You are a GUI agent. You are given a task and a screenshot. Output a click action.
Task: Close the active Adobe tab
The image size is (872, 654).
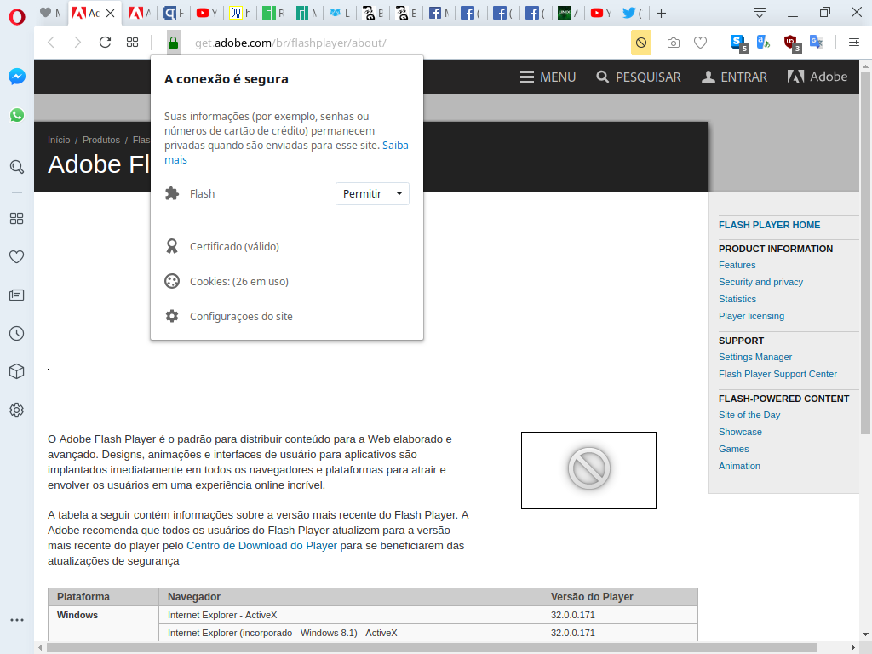coord(110,13)
